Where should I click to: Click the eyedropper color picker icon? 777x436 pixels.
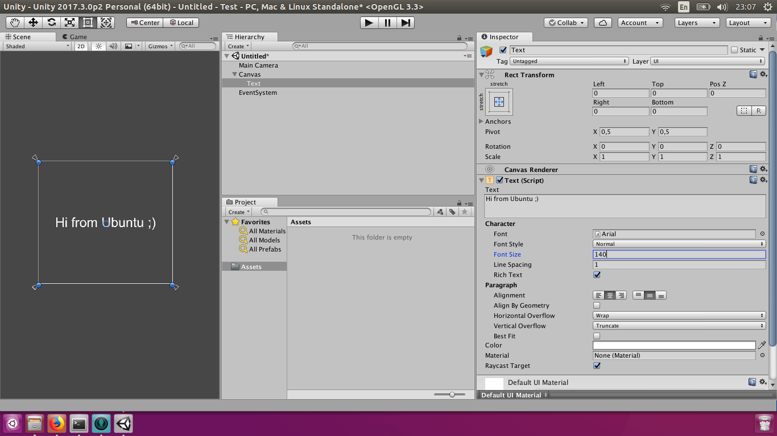(x=762, y=345)
